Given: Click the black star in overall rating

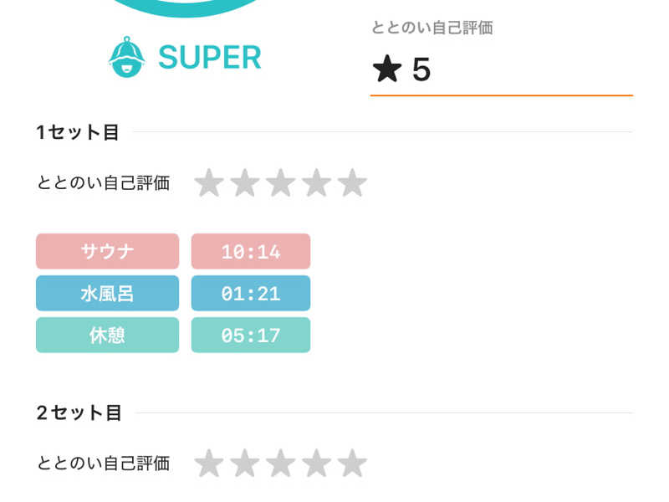Looking at the screenshot, I should [x=387, y=69].
